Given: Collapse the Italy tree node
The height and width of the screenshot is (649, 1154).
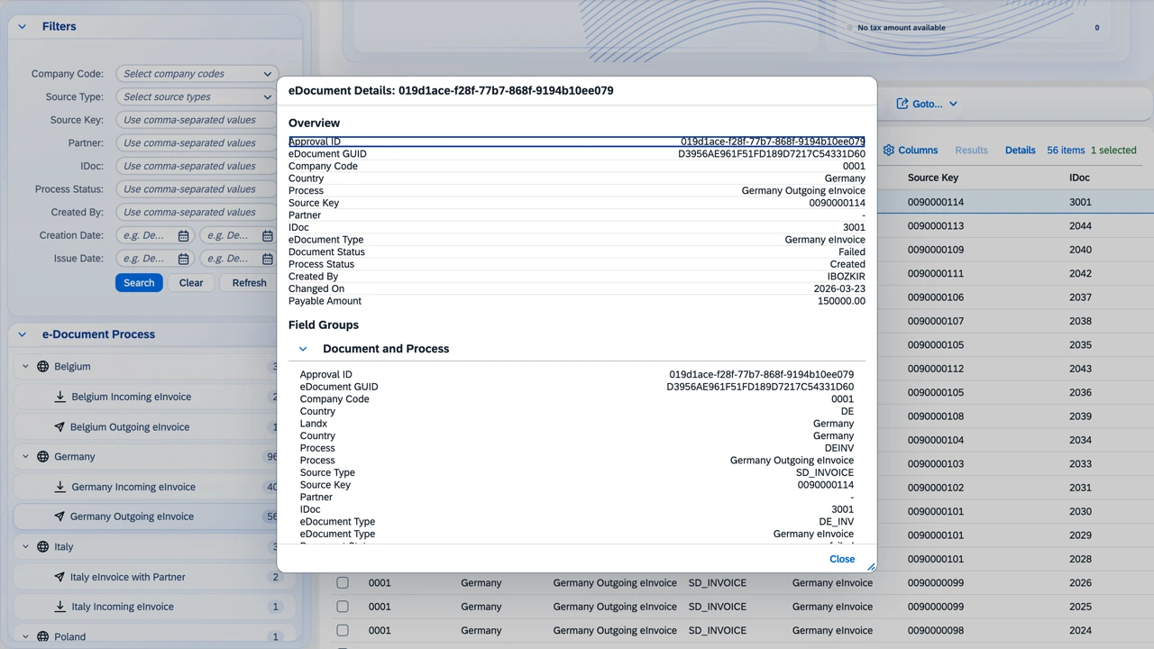Looking at the screenshot, I should click(25, 547).
